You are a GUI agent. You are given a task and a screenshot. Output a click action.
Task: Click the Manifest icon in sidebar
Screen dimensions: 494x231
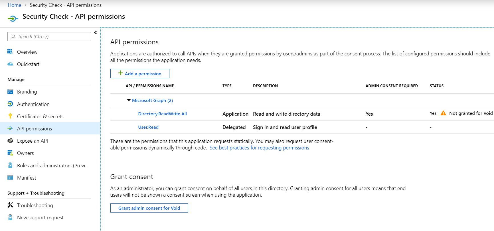point(10,178)
